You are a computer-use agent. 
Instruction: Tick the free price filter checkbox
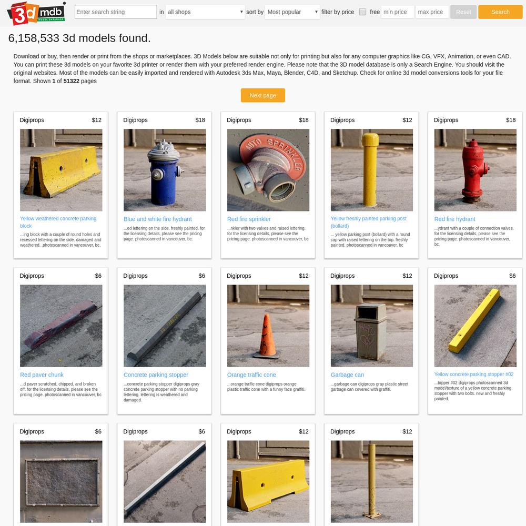tap(362, 12)
